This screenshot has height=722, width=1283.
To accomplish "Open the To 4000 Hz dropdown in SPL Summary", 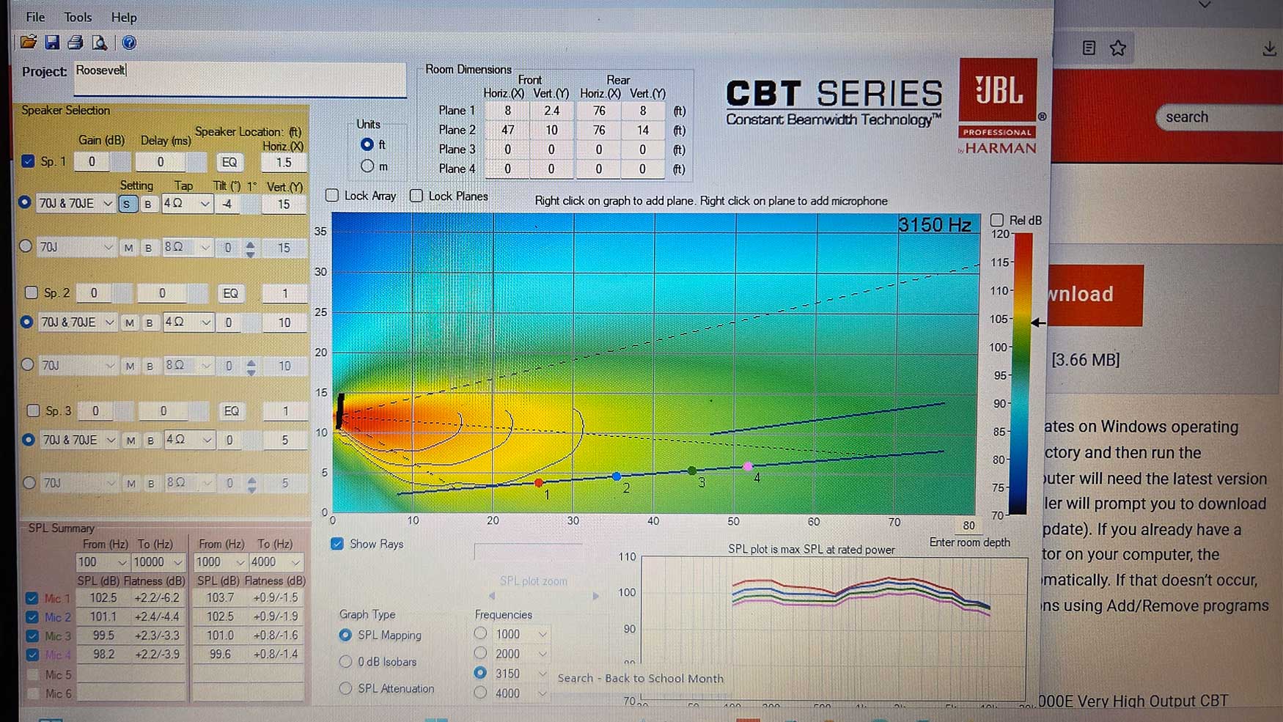I will tap(295, 562).
